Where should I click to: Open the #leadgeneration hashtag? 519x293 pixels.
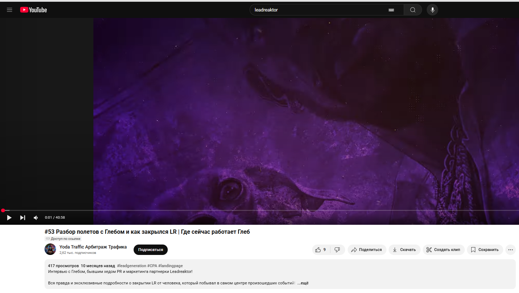tap(131, 266)
